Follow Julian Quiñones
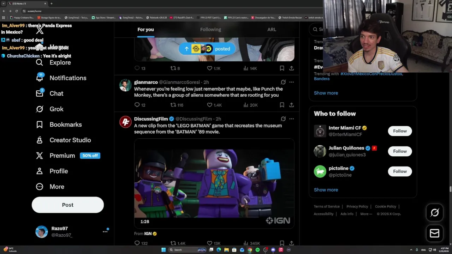452x254 pixels. point(400,151)
